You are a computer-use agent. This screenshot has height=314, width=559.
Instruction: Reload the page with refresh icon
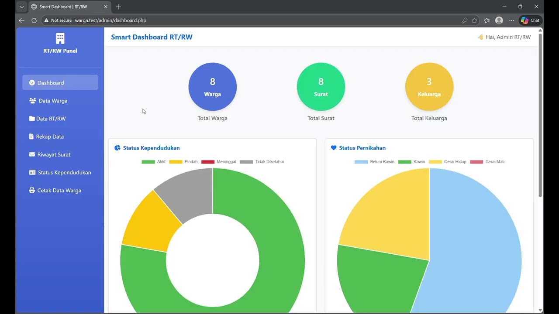(x=34, y=20)
